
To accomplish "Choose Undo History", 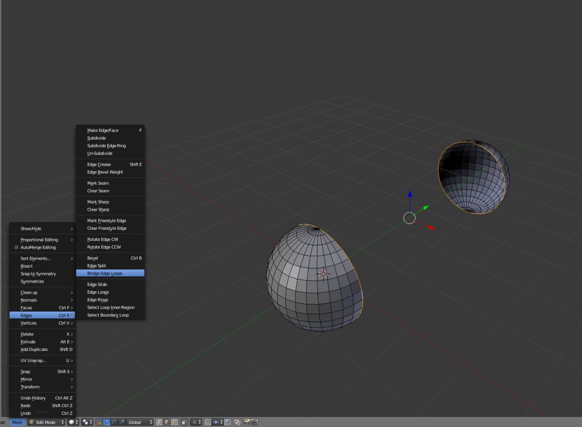I will [x=42, y=398].
